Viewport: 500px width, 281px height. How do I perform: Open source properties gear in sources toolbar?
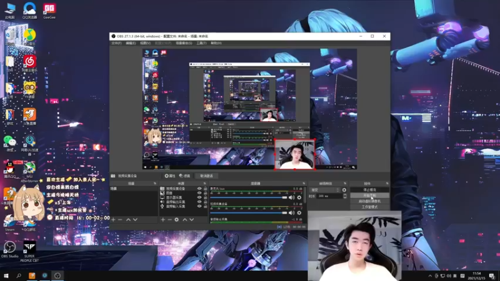[x=177, y=220]
